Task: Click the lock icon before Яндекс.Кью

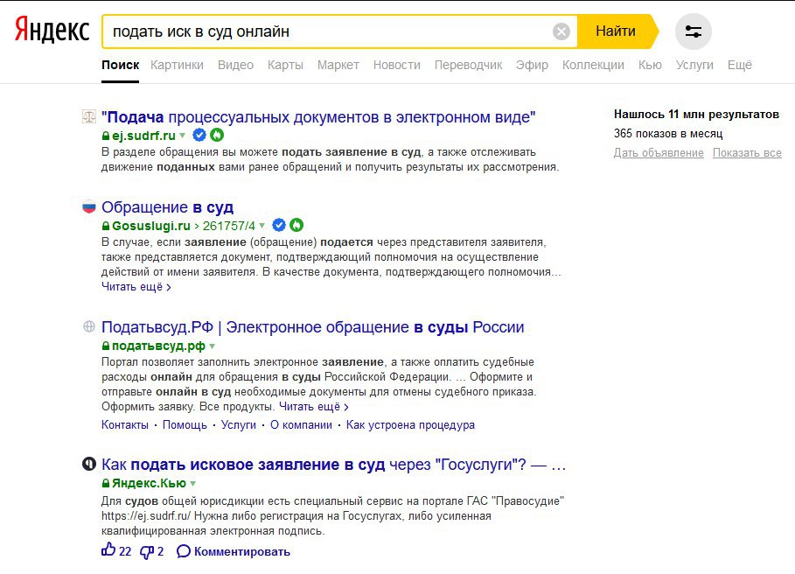Action: click(x=106, y=483)
